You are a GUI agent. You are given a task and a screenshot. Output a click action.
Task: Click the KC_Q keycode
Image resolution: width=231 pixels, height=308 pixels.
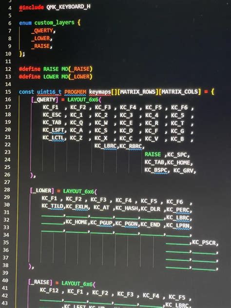click(x=77, y=123)
